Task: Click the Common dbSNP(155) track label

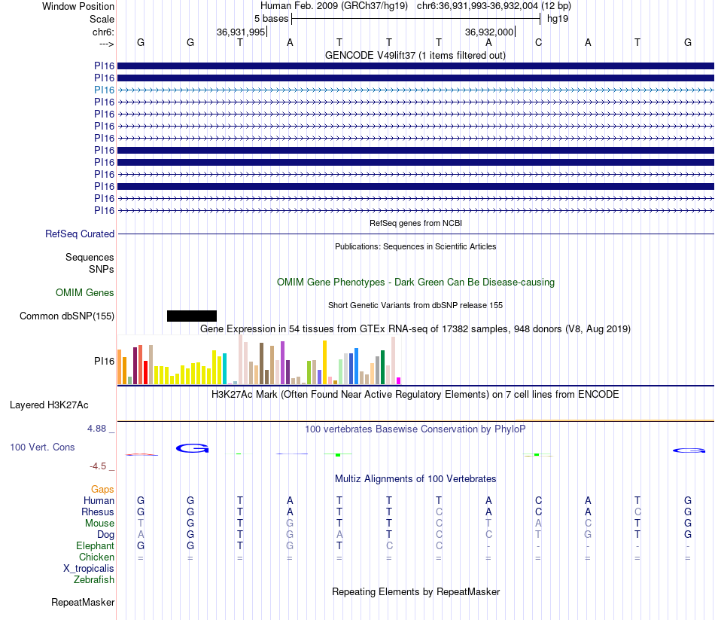Action: 67,316
